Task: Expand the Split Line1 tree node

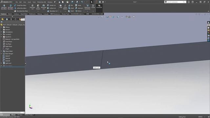Action: pyautogui.click(x=1, y=63)
